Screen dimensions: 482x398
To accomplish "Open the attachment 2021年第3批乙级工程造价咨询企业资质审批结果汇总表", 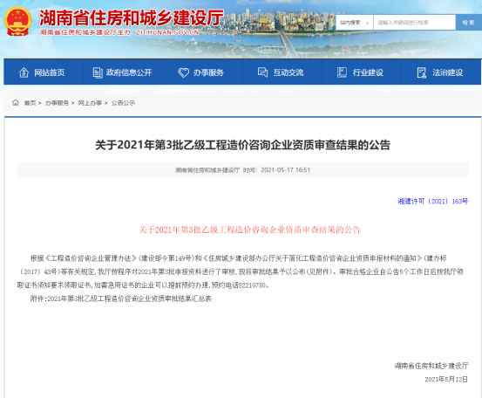I will coord(129,298).
